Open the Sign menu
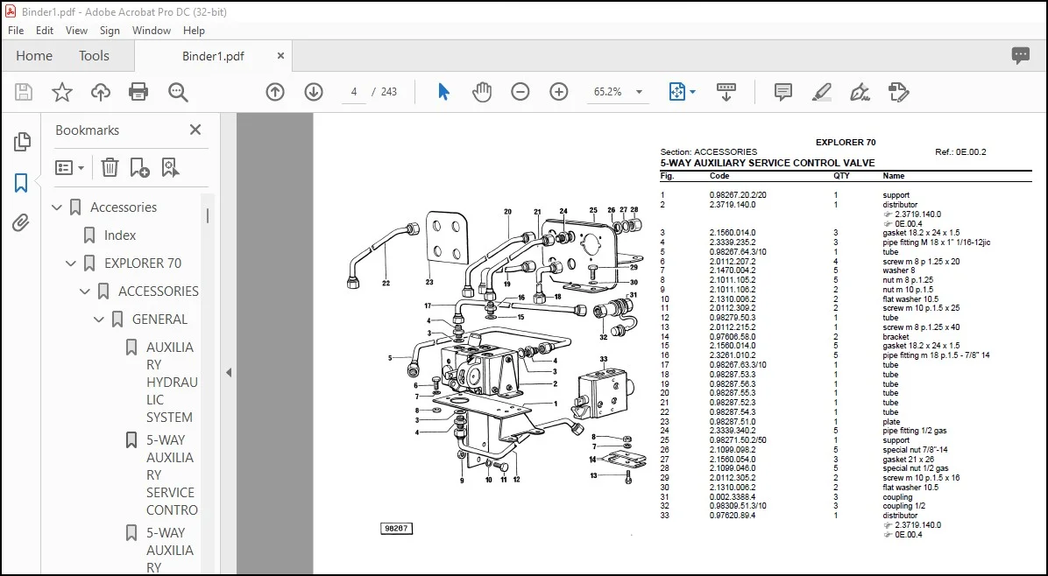Image resolution: width=1048 pixels, height=576 pixels. (x=110, y=31)
